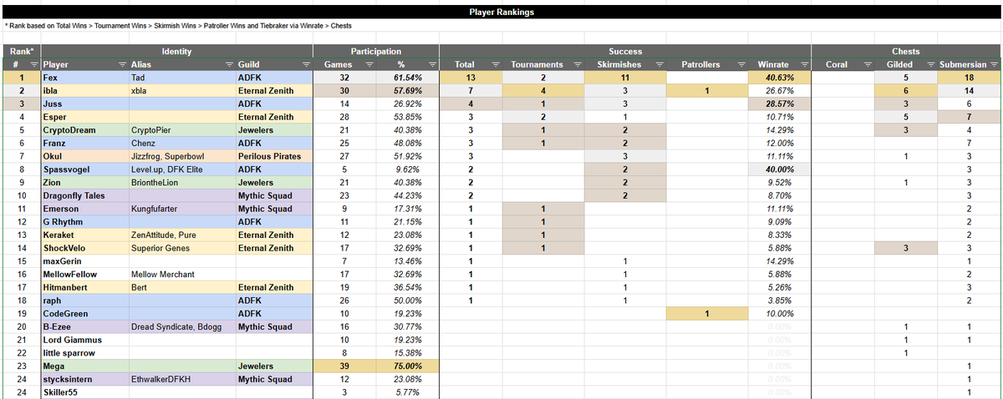Open the Tournaments column filter
The height and width of the screenshot is (399, 1003).
(578, 64)
